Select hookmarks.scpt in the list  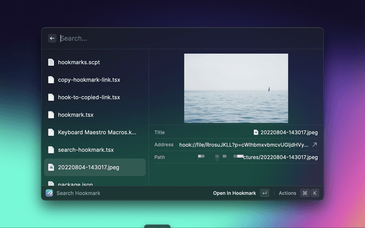click(x=79, y=62)
